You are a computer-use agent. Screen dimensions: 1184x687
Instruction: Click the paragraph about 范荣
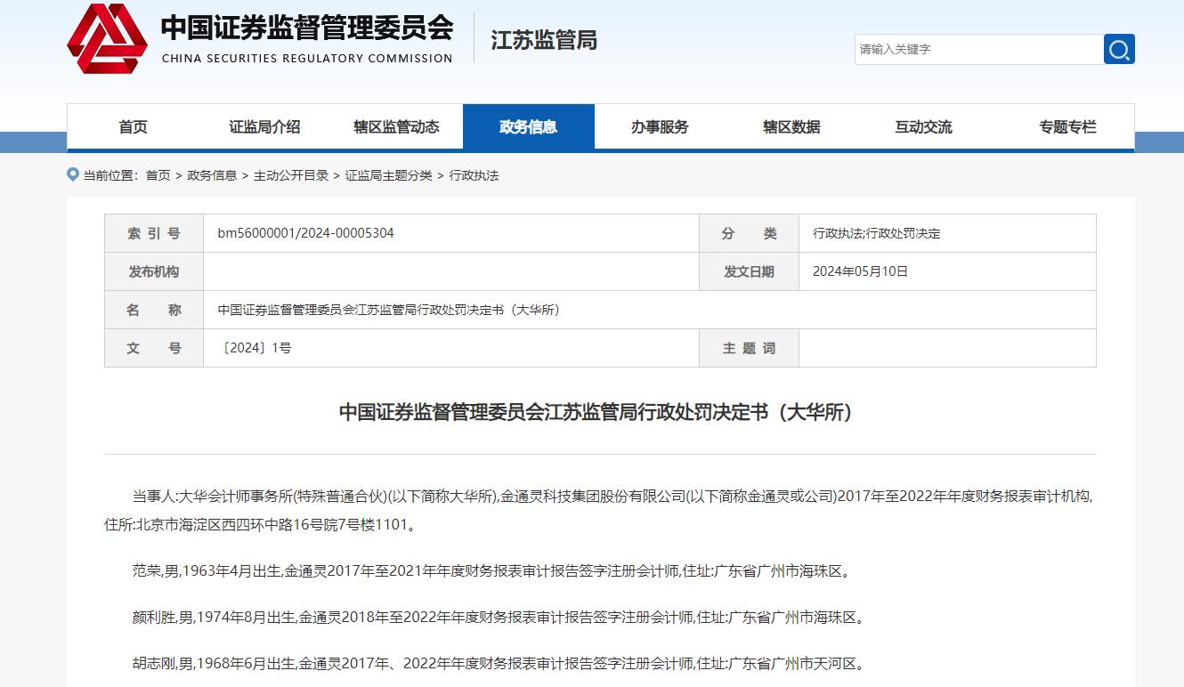click(494, 570)
